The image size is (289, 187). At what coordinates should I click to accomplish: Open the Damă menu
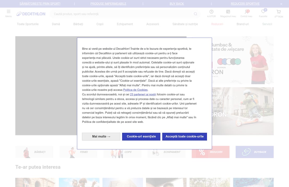(56, 24)
